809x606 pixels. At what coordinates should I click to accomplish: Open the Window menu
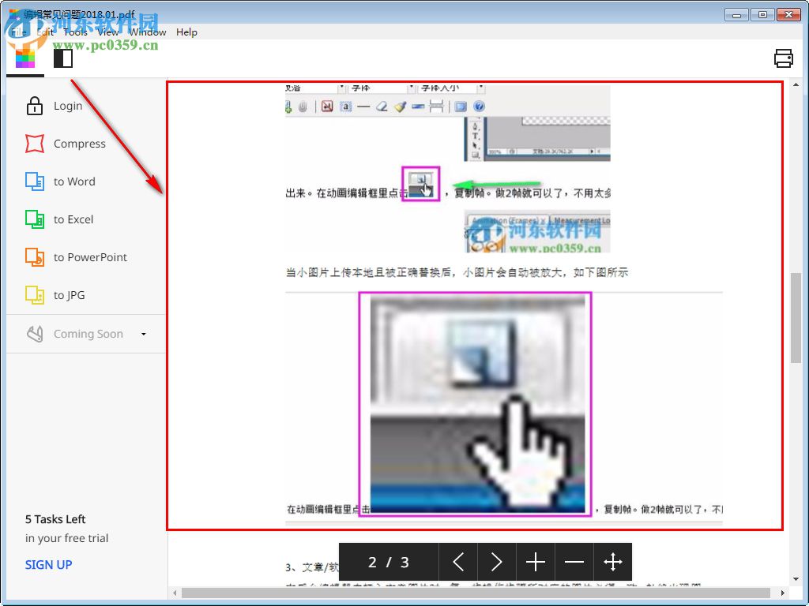click(147, 32)
